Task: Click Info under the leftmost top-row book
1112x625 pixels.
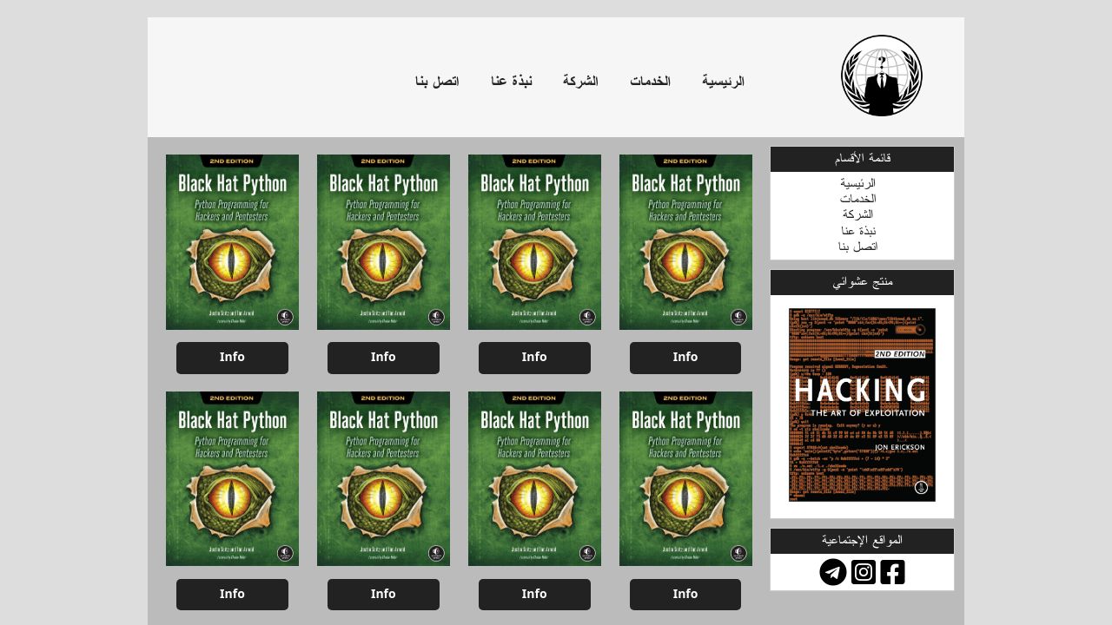Action: click(x=232, y=358)
